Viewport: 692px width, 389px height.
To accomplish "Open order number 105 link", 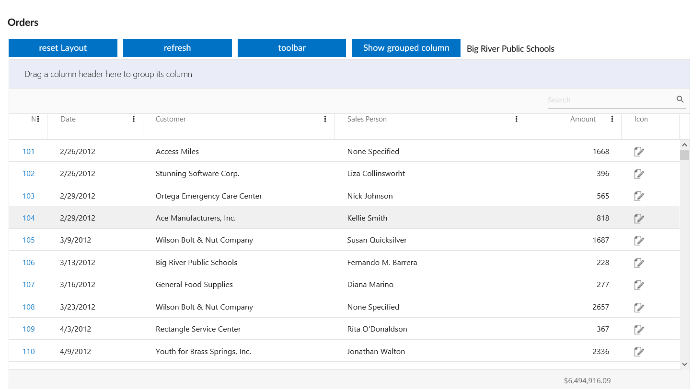I will [x=29, y=240].
